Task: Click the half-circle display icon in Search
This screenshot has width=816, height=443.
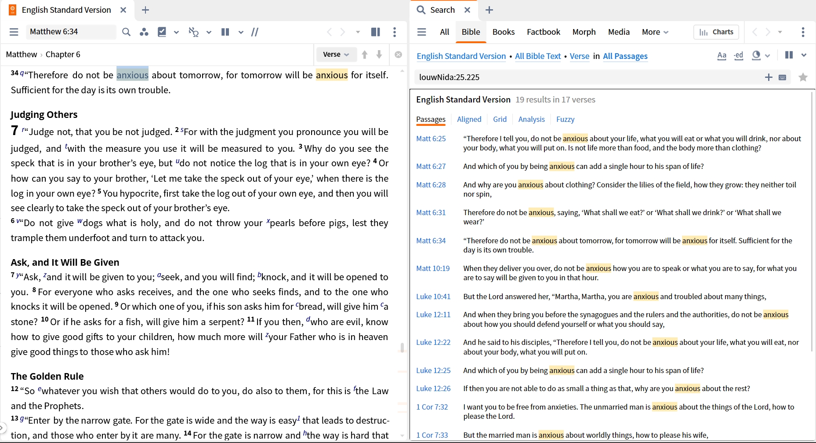Action: click(x=756, y=55)
